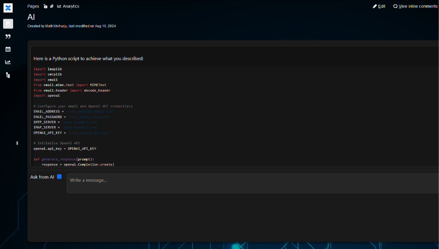Click the Matti Kivharju author link

57,26
